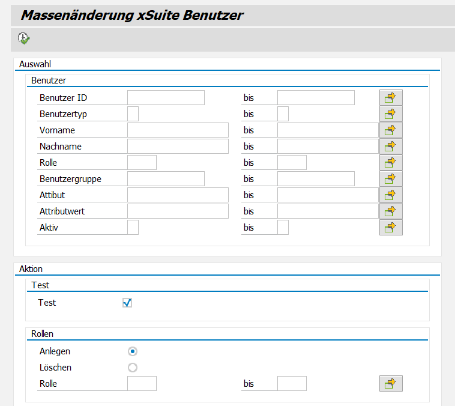Open multiple selection for Attributwert
Image resolution: width=455 pixels, height=406 pixels.
[391, 211]
